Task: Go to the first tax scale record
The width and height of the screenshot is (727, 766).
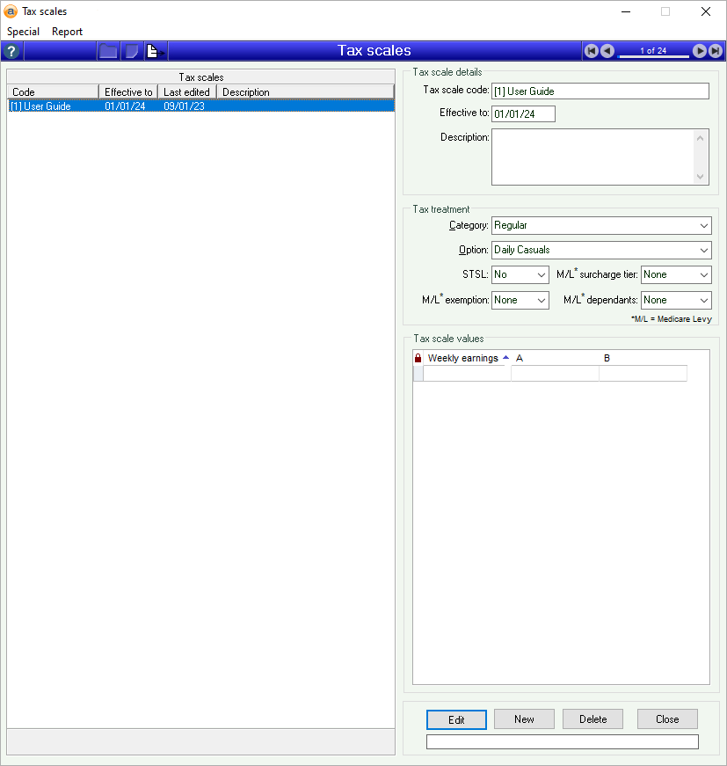Action: click(x=592, y=51)
